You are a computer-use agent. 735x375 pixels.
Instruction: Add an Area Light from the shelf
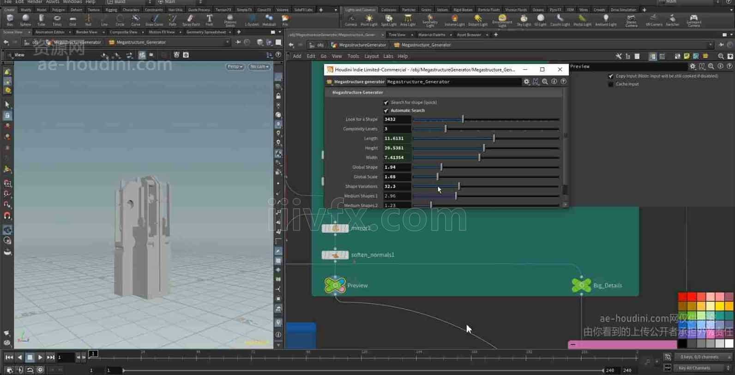[408, 20]
